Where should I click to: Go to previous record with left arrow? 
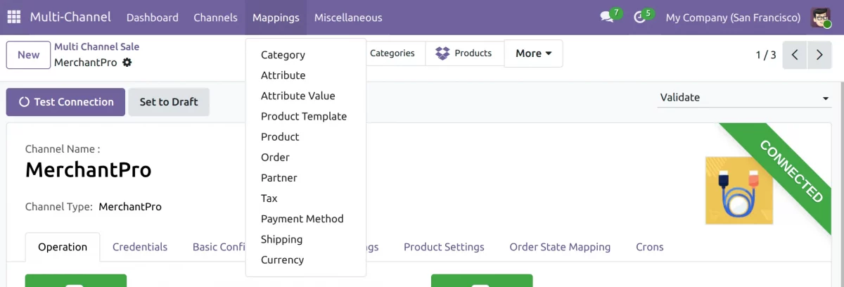tap(795, 55)
